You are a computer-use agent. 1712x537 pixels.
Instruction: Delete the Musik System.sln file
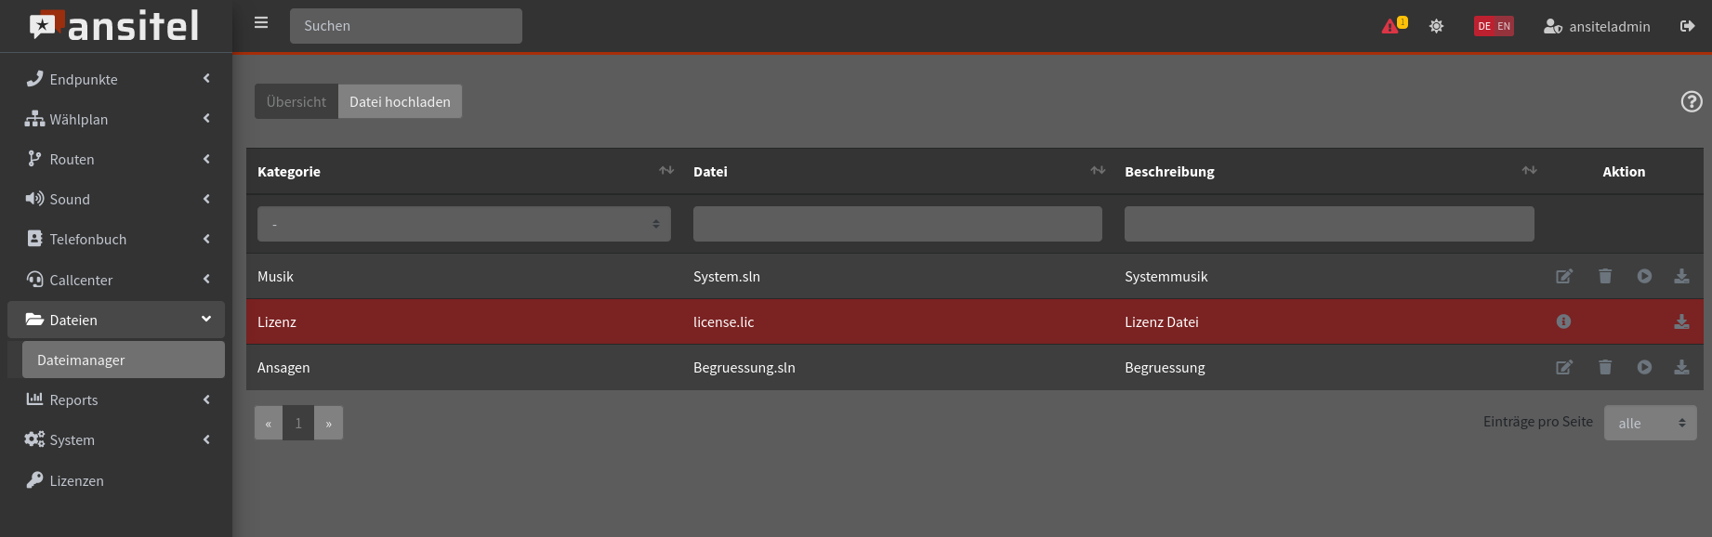click(x=1605, y=276)
